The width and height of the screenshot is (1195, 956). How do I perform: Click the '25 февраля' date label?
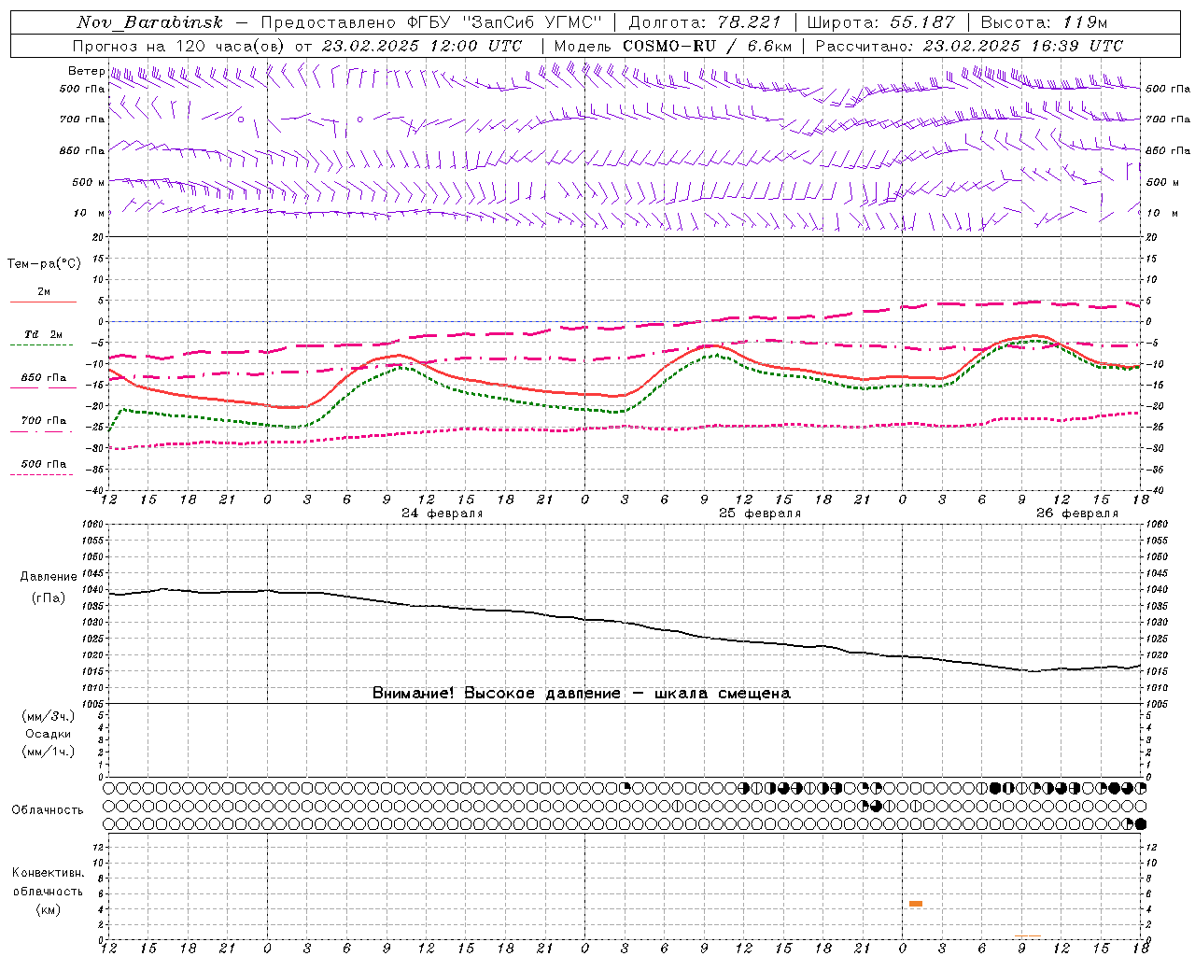tap(759, 513)
